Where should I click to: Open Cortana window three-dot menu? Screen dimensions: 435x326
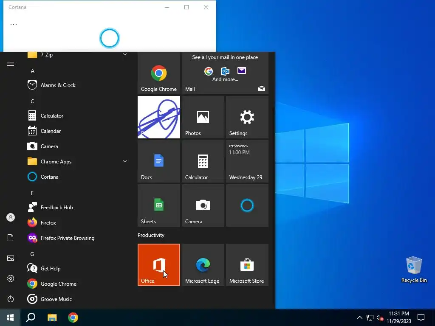[x=14, y=24]
